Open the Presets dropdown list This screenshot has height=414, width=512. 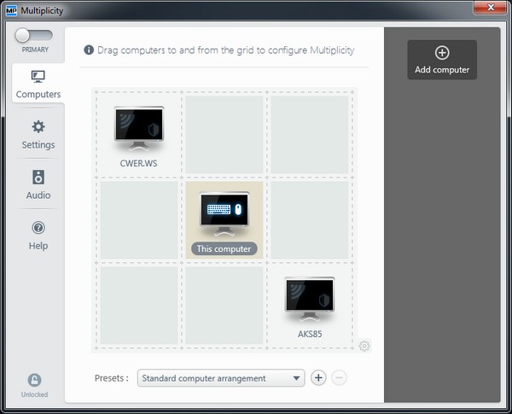(220, 378)
